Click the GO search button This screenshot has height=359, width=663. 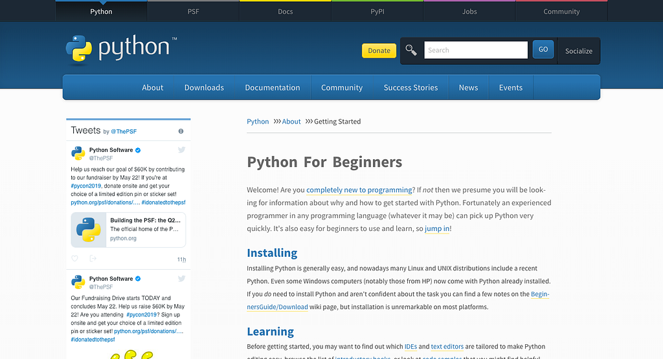click(543, 49)
